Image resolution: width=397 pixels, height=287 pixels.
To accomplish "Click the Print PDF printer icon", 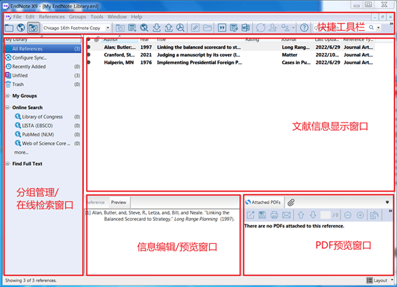I will pyautogui.click(x=274, y=215).
